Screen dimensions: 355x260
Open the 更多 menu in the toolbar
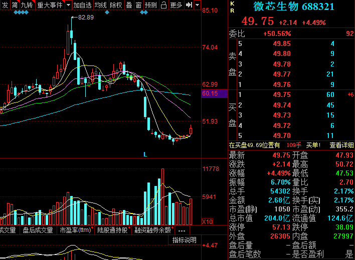tap(176, 5)
